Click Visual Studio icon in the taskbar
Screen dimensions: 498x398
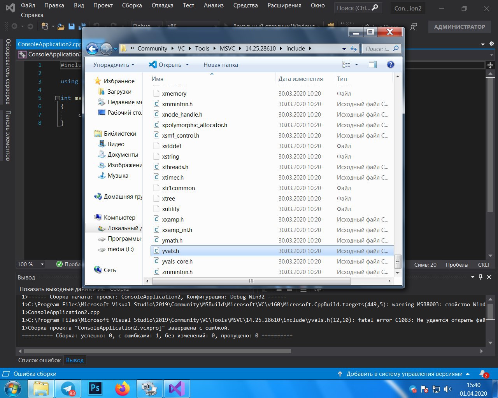point(177,389)
